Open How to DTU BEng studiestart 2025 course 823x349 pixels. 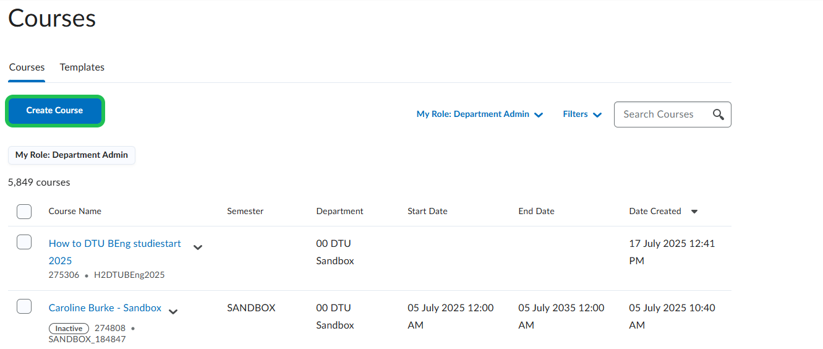tap(114, 244)
